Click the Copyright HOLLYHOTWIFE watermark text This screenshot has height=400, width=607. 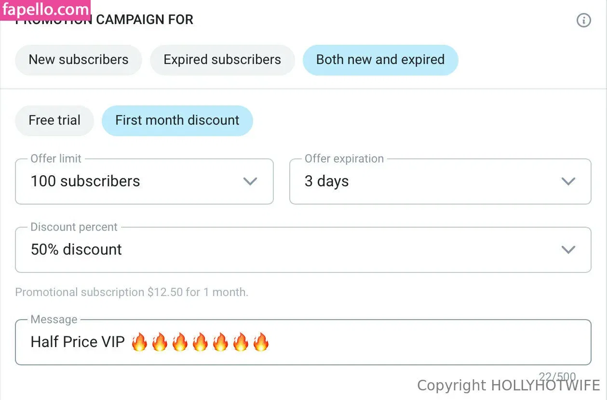tap(508, 386)
